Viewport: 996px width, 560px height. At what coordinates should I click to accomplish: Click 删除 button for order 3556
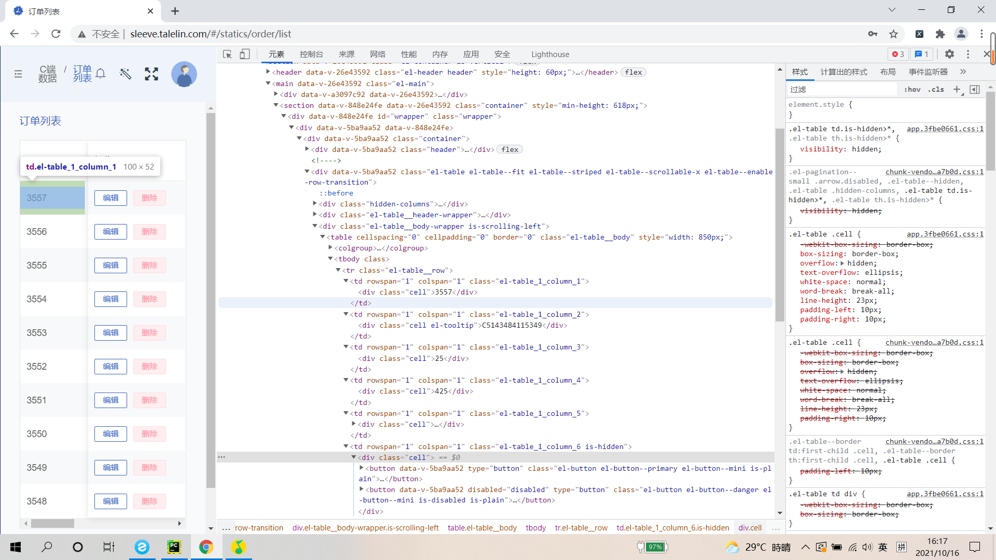click(x=149, y=231)
